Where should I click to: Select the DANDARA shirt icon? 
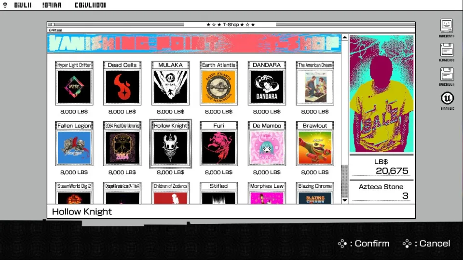[x=267, y=87]
